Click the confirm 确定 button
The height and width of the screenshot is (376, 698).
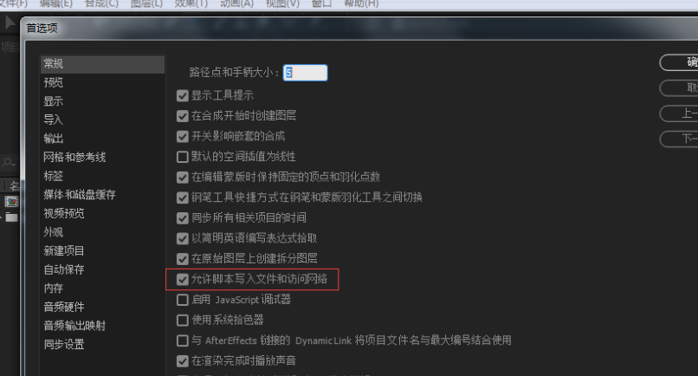679,62
